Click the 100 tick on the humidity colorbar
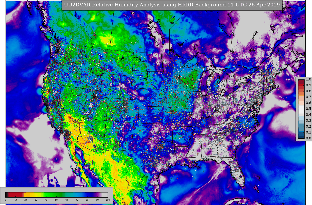The image size is (312, 205). coord(108,200)
